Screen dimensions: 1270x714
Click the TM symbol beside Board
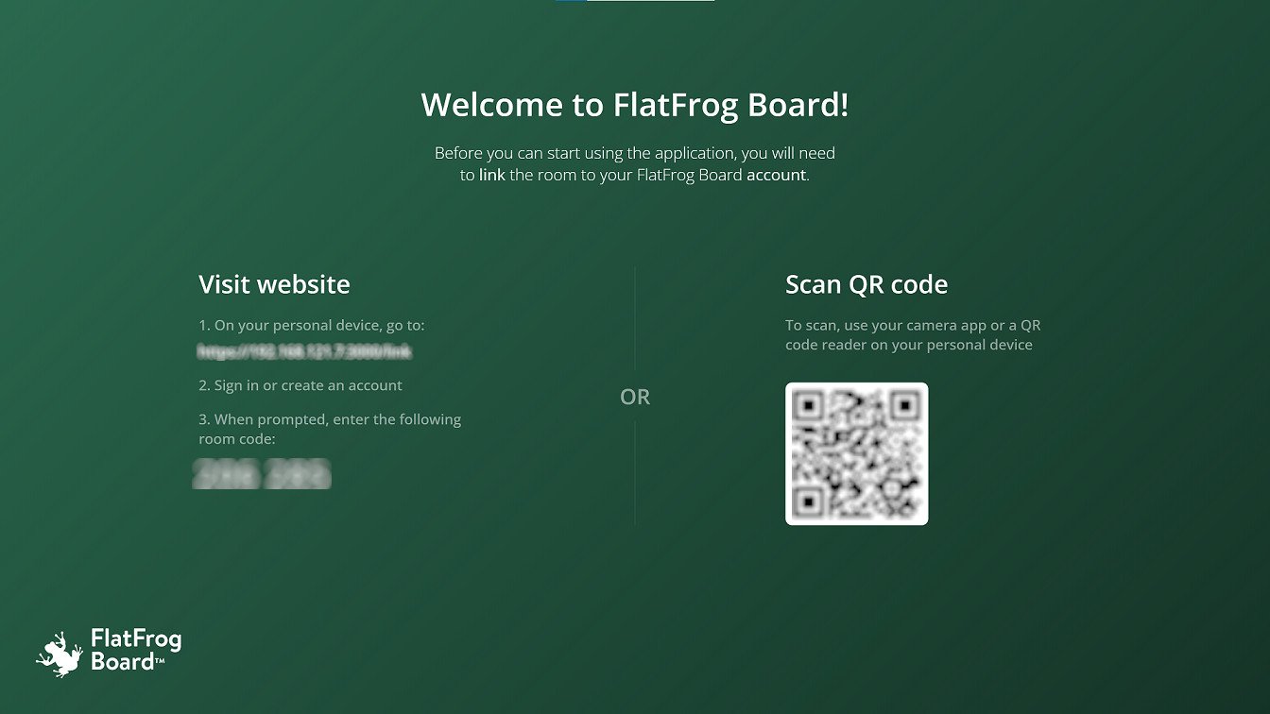coord(159,662)
